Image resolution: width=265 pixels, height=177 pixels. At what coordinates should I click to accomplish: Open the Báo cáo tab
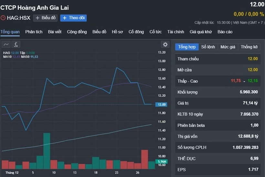click(225, 32)
